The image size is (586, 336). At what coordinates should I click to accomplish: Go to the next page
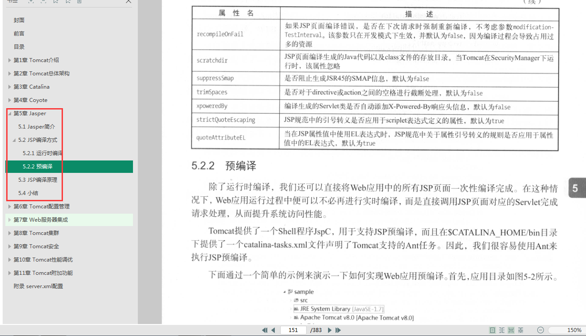329,330
